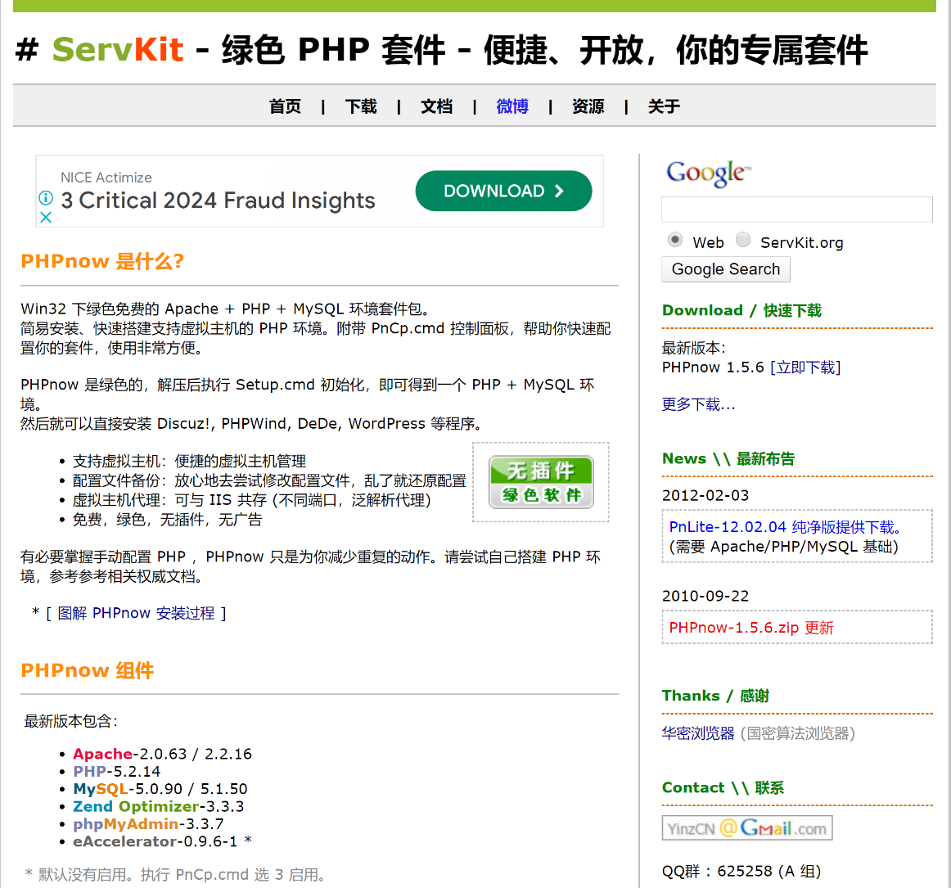Viewport: 951px width, 888px height.
Task: Click the 'NICE Actimize' advertiser label
Action: click(x=106, y=178)
